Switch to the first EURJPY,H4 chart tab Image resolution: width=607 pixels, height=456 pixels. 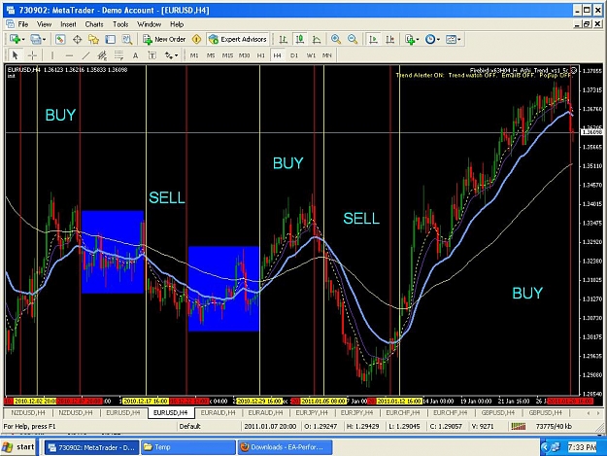[312, 413]
